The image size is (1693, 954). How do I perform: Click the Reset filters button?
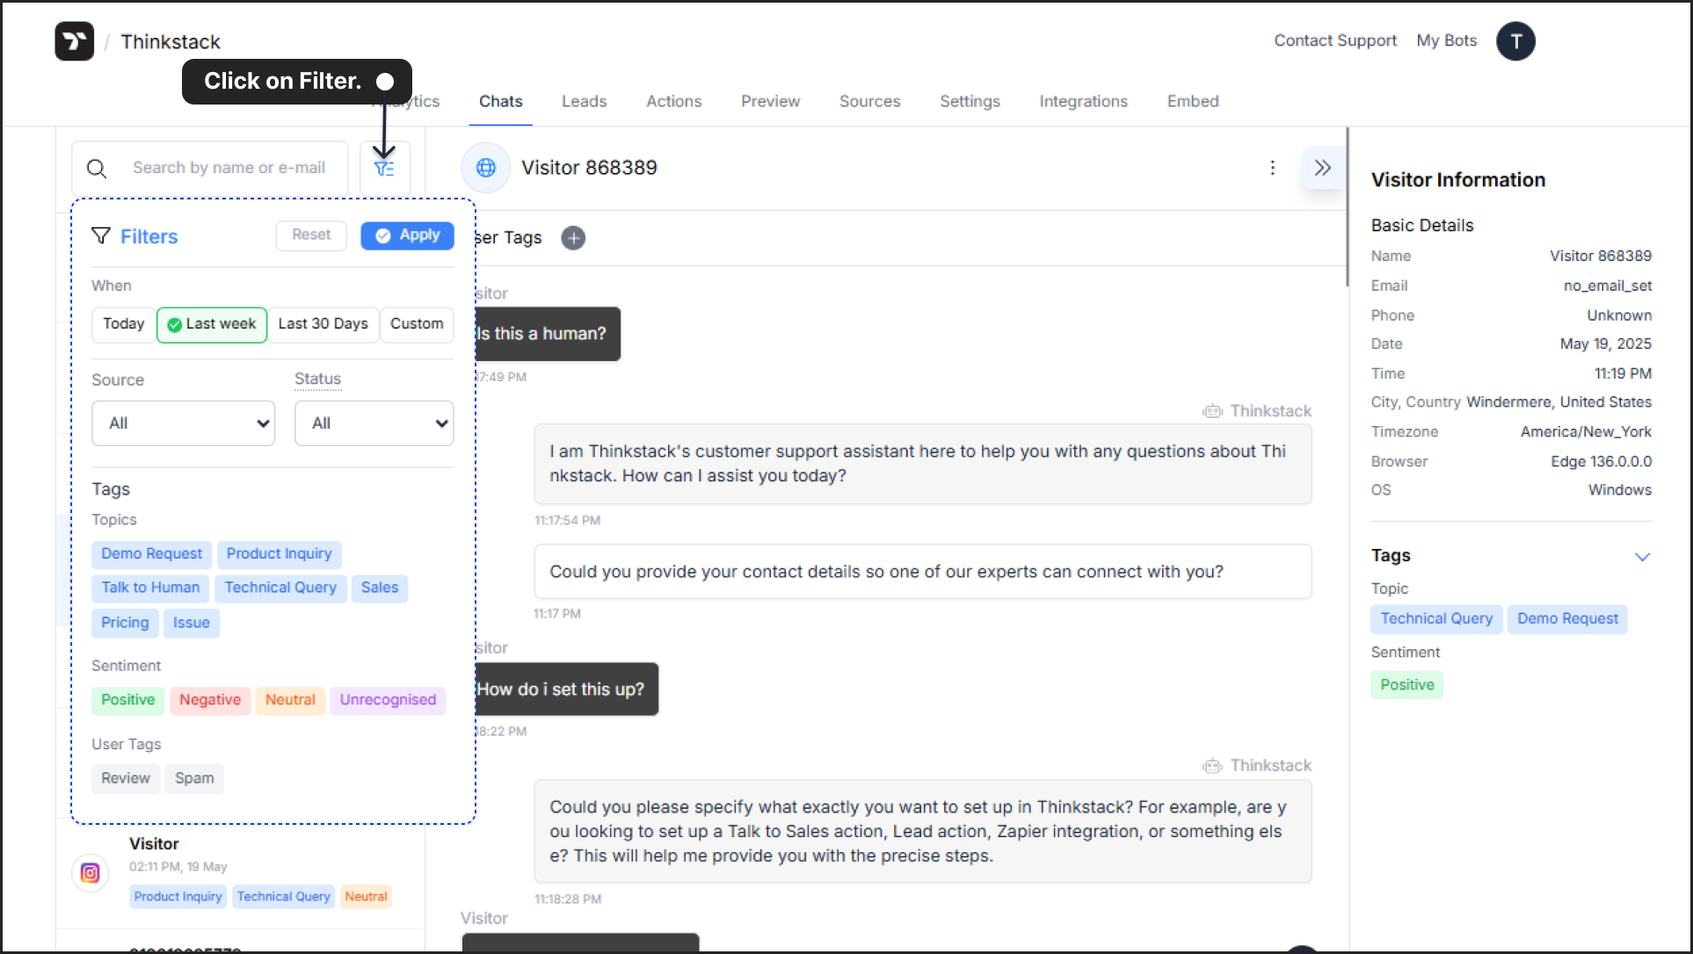pos(311,235)
